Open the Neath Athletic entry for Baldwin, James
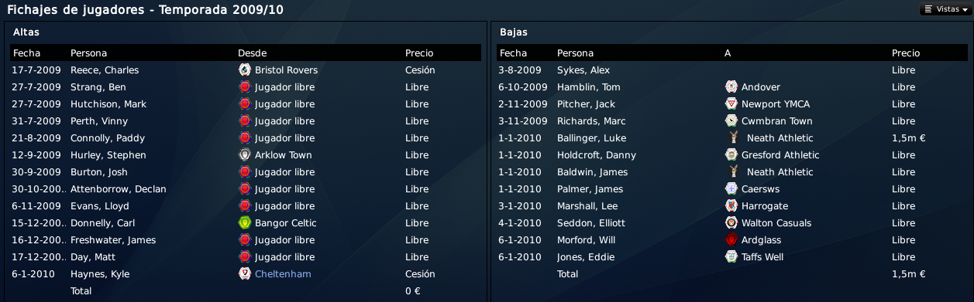Image resolution: width=974 pixels, height=302 pixels. click(x=780, y=172)
